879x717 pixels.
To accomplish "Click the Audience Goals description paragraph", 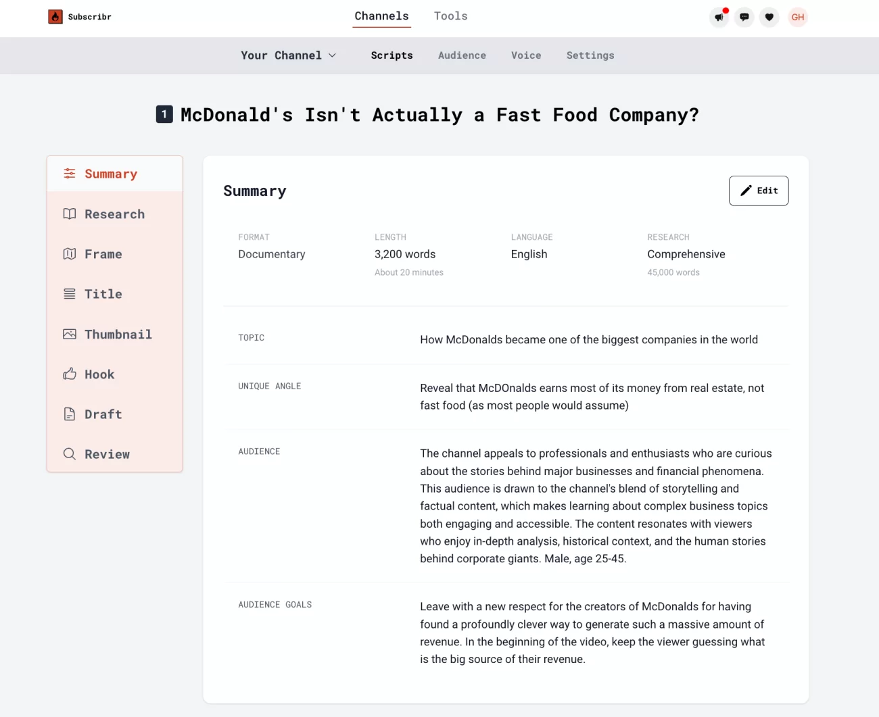I will [592, 633].
